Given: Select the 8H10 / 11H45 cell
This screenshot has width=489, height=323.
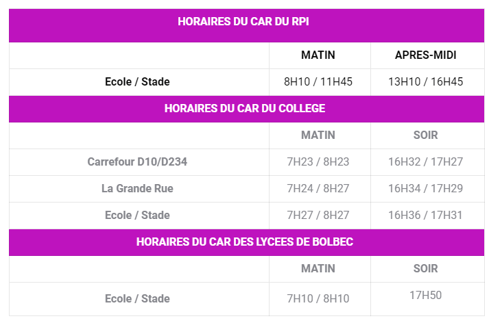Looking at the screenshot, I should [318, 82].
